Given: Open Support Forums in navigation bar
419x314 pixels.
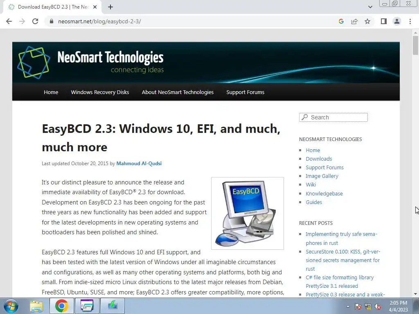Looking at the screenshot, I should [x=246, y=92].
